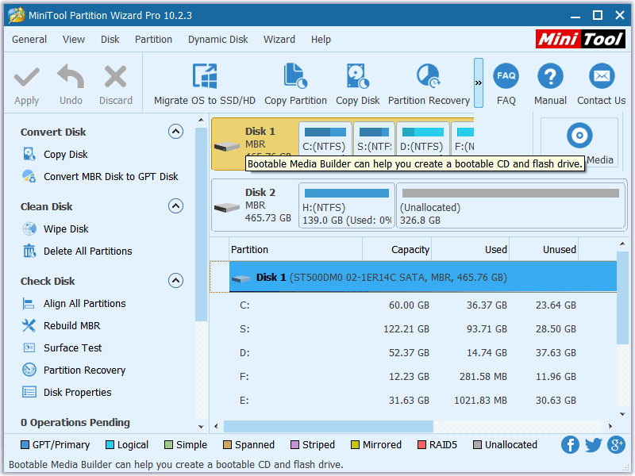
Task: Click the partition list horizontal scrollbar thumb
Action: coord(329,426)
